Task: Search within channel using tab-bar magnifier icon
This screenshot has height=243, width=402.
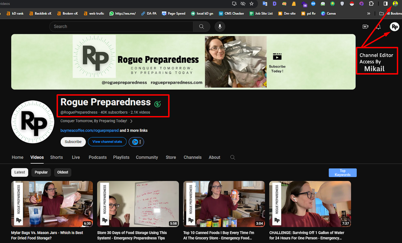Action: pyautogui.click(x=232, y=157)
